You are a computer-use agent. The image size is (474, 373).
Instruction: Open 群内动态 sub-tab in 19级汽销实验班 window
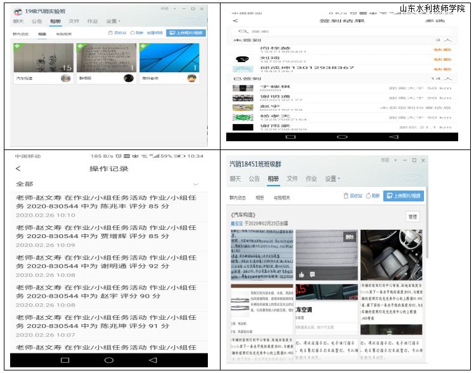pyautogui.click(x=20, y=34)
